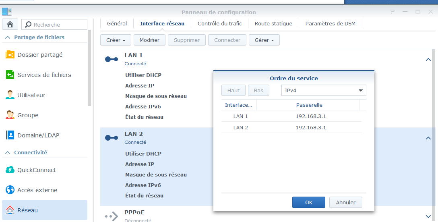Screen dimensions: 438x222
Task: Collapse the LAN 2 details chevron
Action: coord(428,138)
